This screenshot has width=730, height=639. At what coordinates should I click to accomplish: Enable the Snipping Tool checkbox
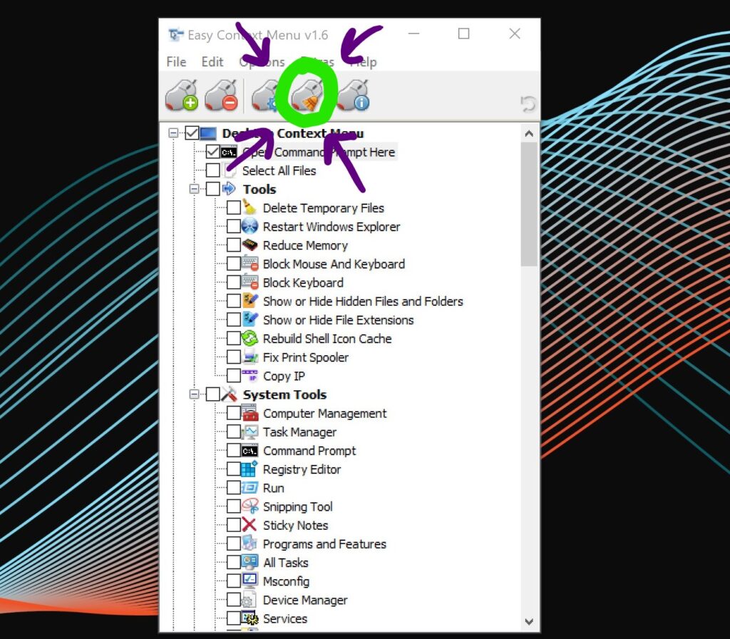(234, 506)
